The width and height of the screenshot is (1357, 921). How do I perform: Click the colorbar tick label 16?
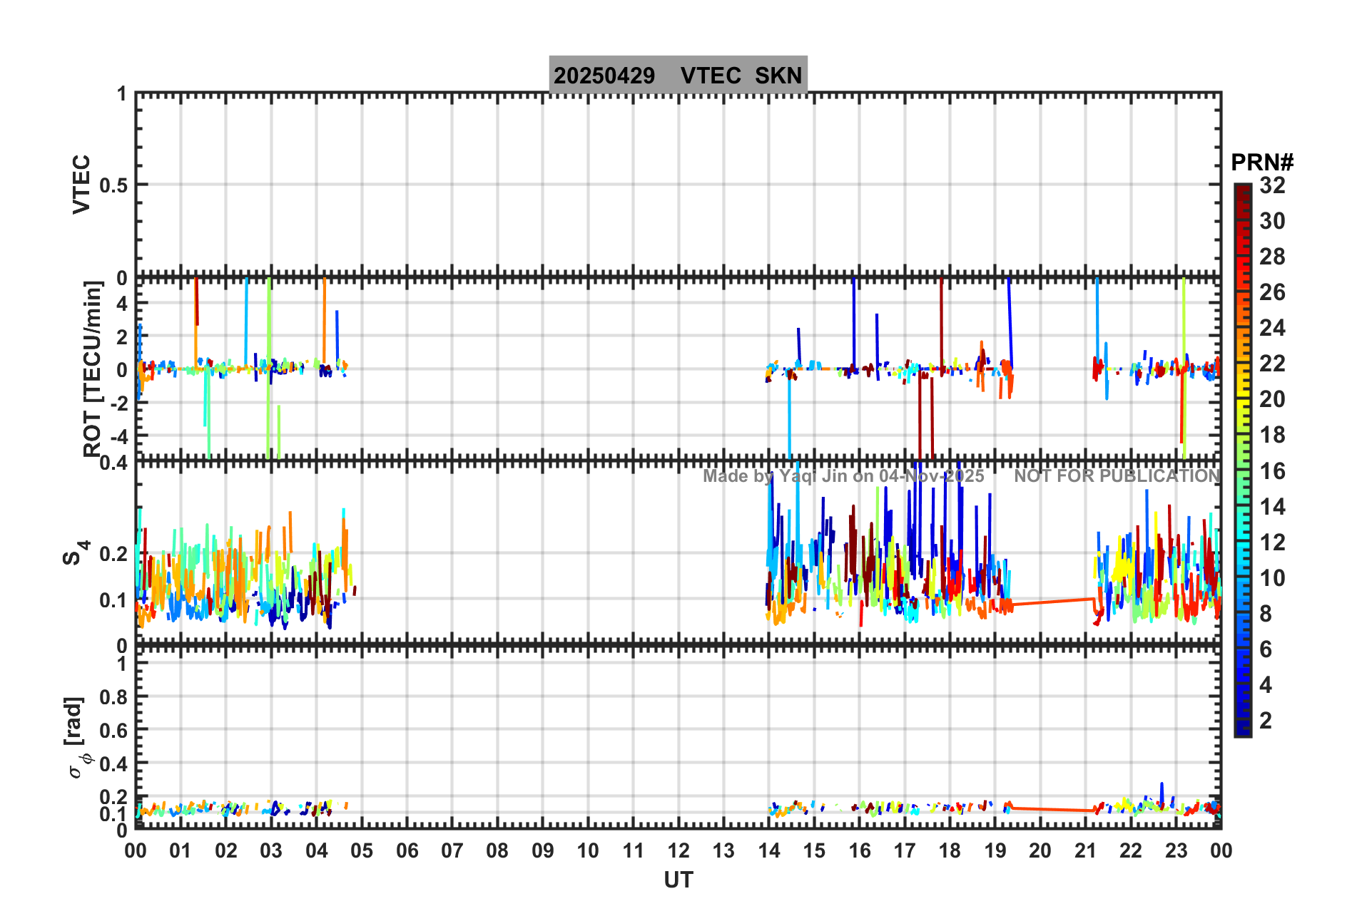(1272, 471)
